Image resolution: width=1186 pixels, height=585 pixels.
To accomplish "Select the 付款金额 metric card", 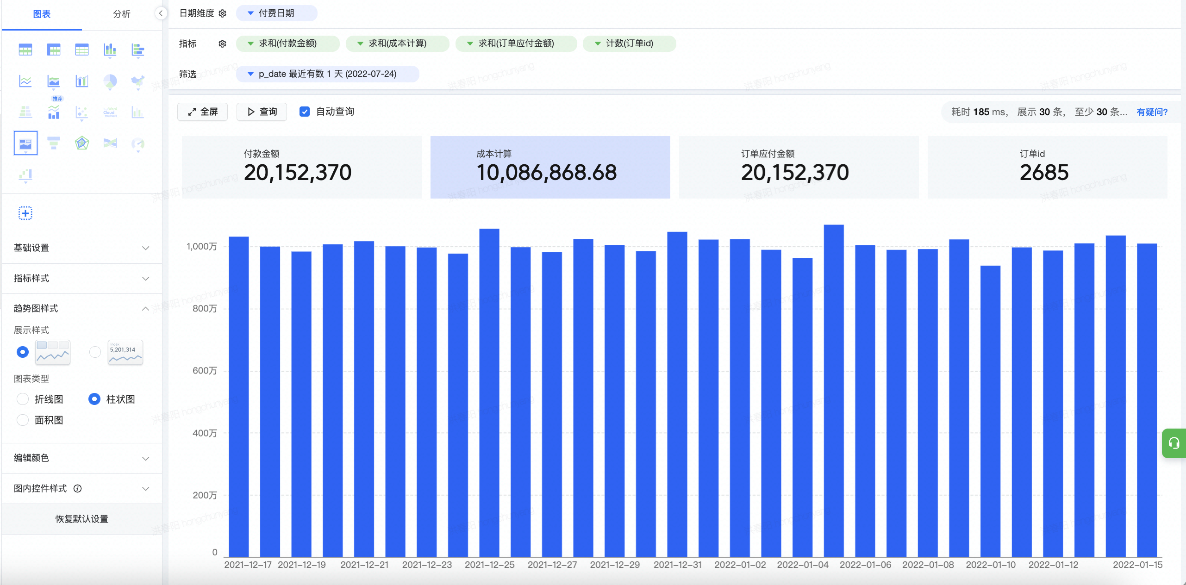I will [x=301, y=167].
